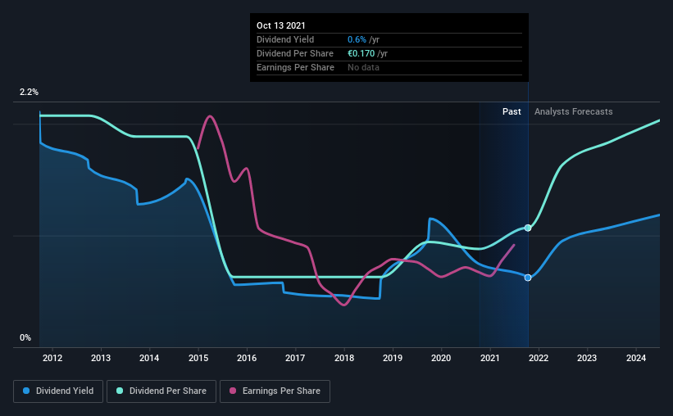Click the Analysts Forecasts label

574,112
